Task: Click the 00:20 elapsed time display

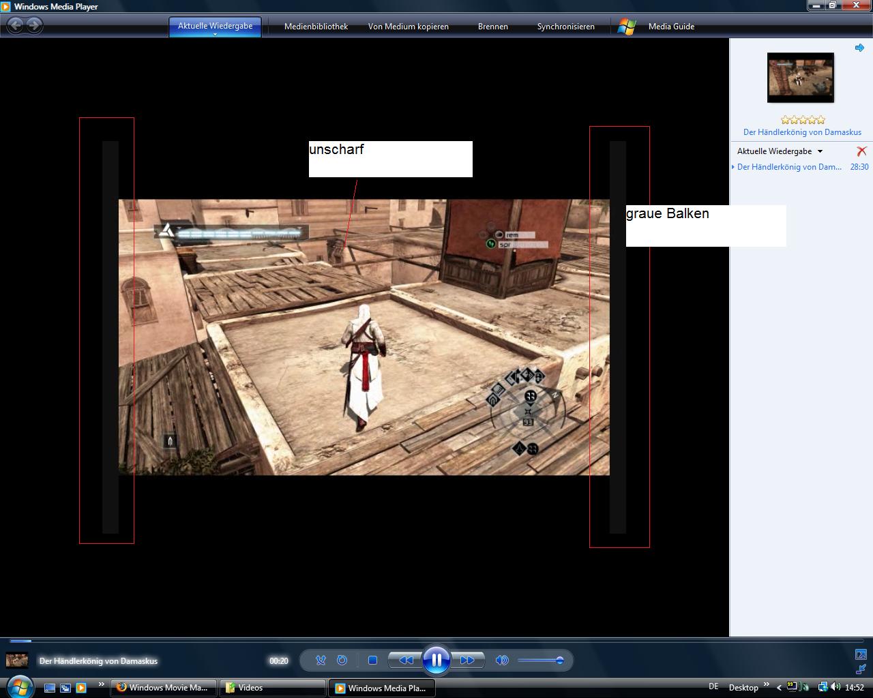Action: pyautogui.click(x=278, y=661)
